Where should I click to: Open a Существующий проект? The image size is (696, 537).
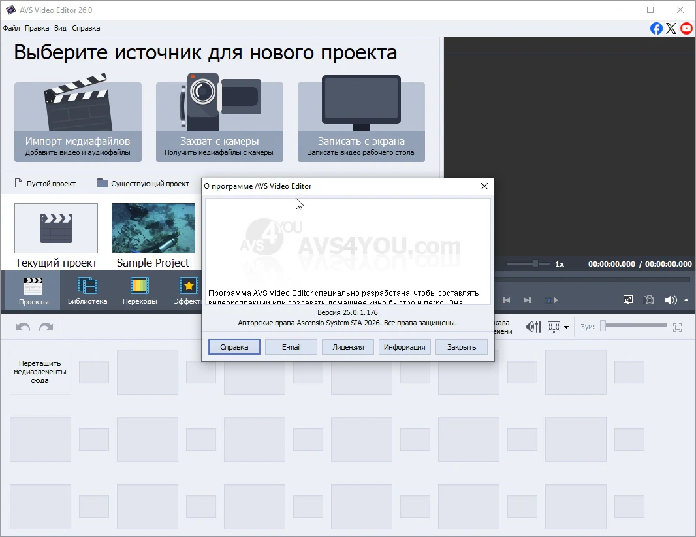[x=144, y=184]
